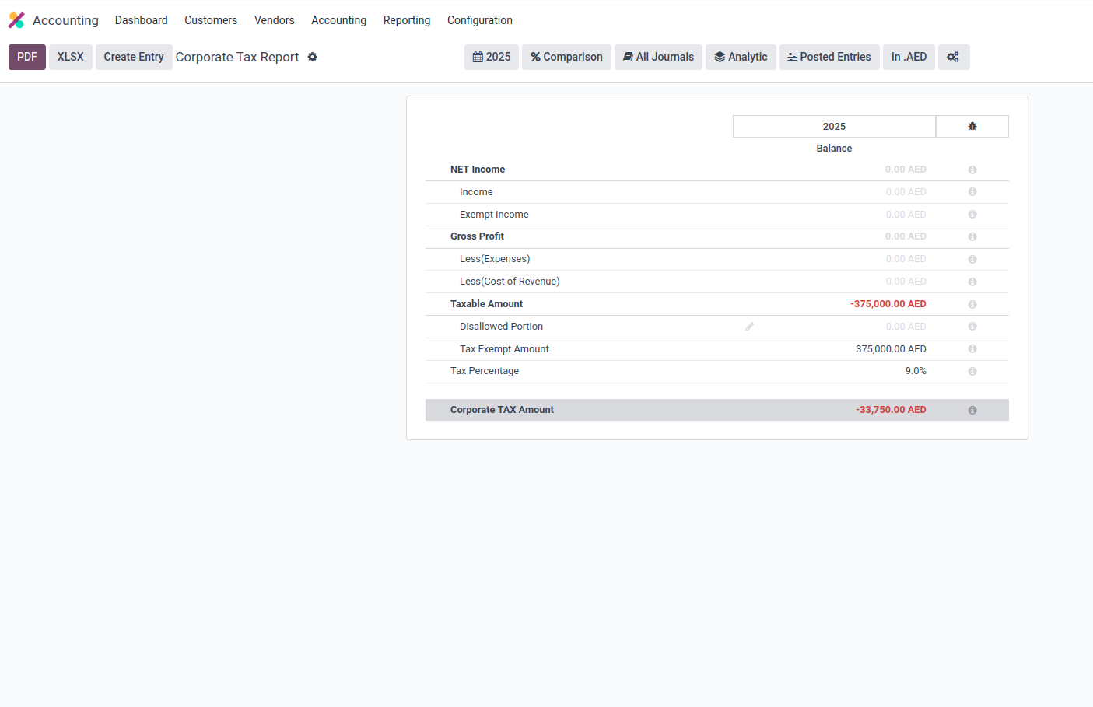Image resolution: width=1093 pixels, height=707 pixels.
Task: Open the Posted Entries options dropdown
Action: [x=829, y=57]
